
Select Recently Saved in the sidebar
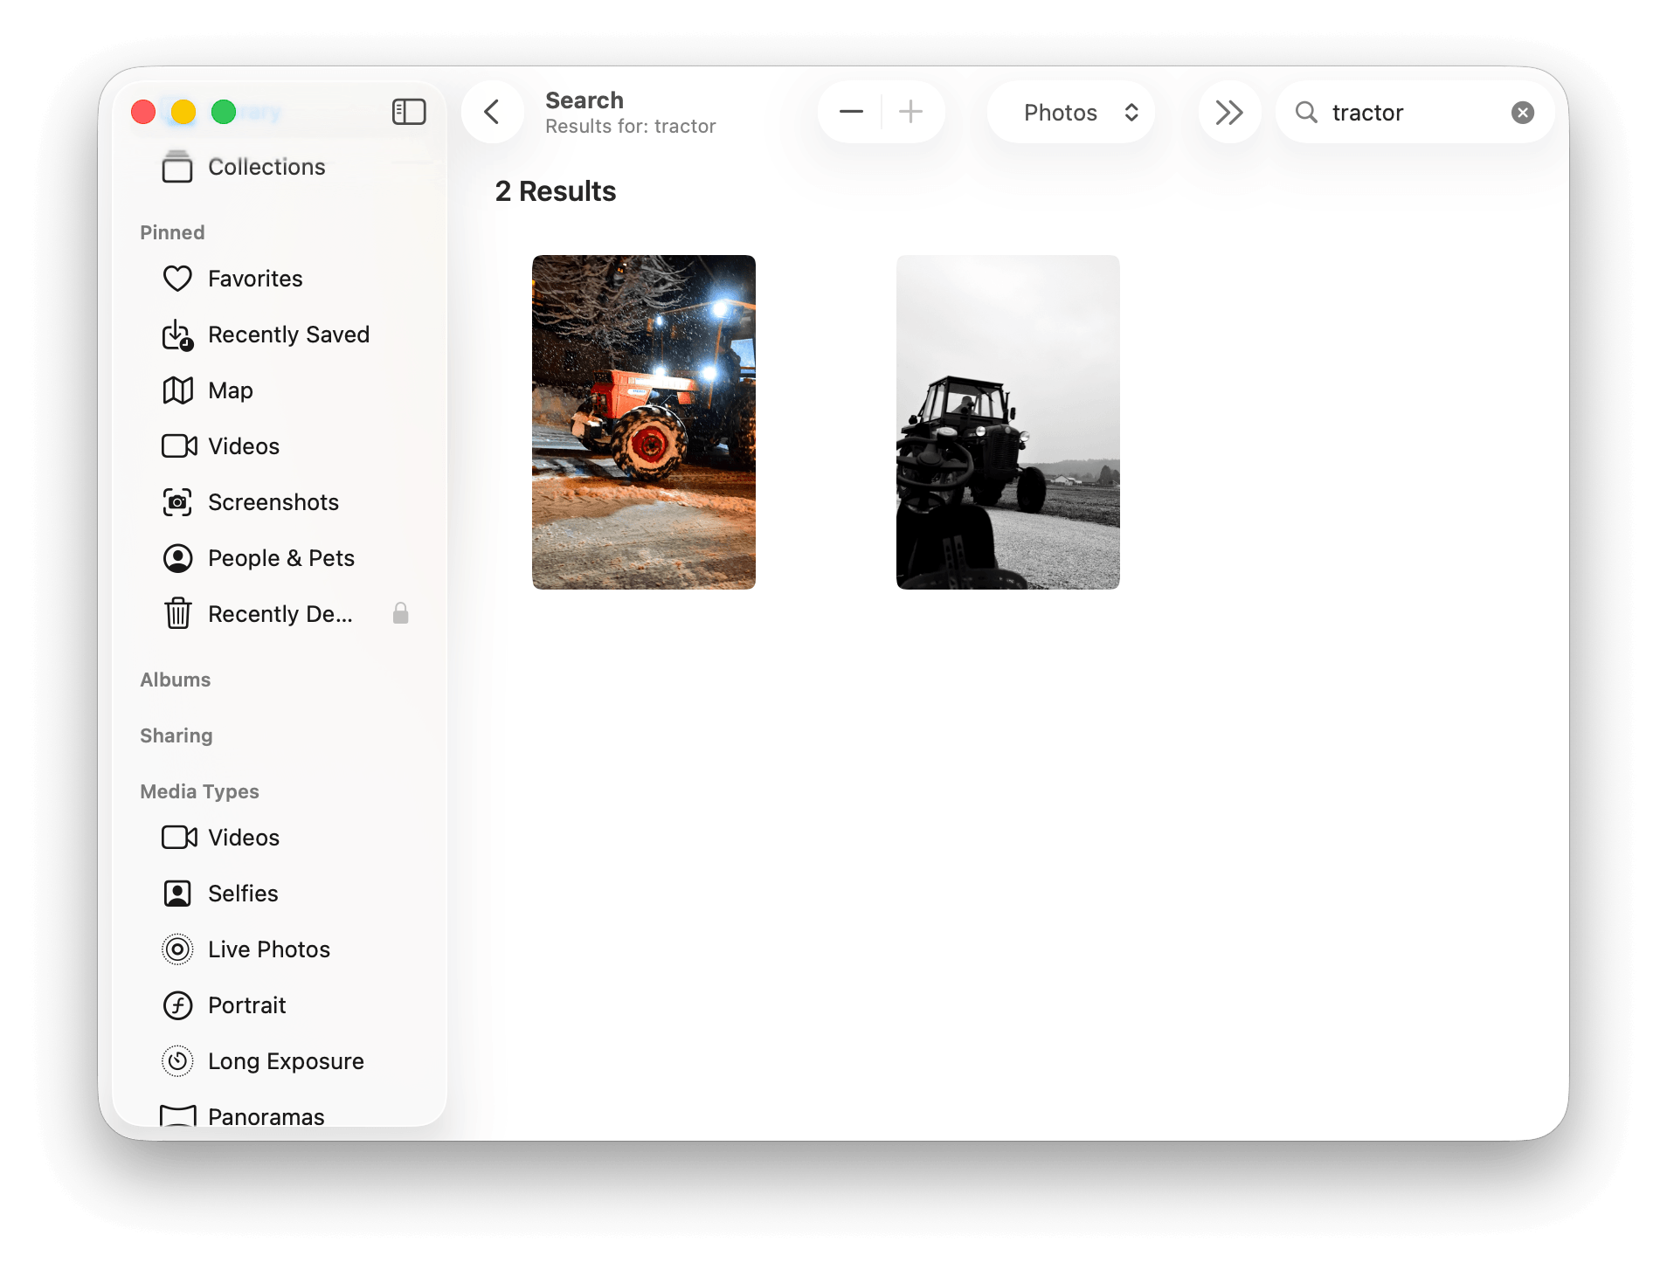click(288, 335)
